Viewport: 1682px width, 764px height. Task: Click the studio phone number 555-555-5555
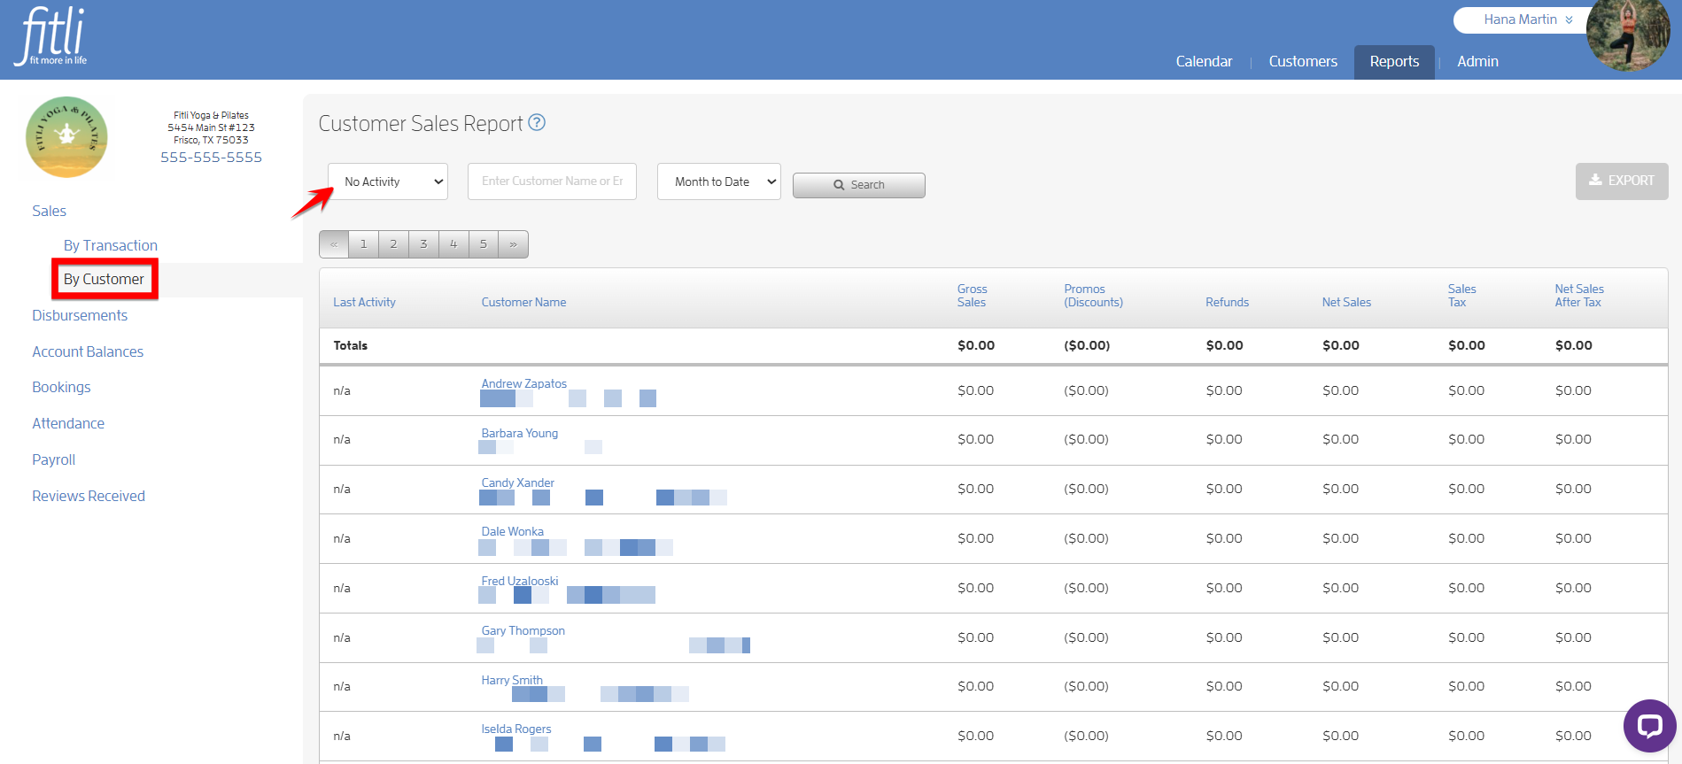(x=211, y=157)
